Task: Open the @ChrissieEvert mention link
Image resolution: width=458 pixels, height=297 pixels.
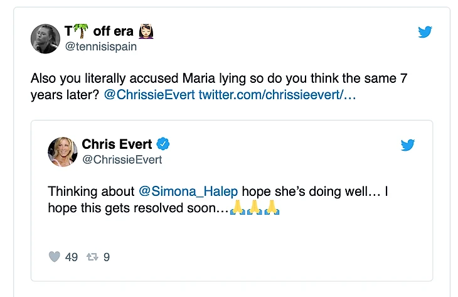Action: tap(149, 95)
